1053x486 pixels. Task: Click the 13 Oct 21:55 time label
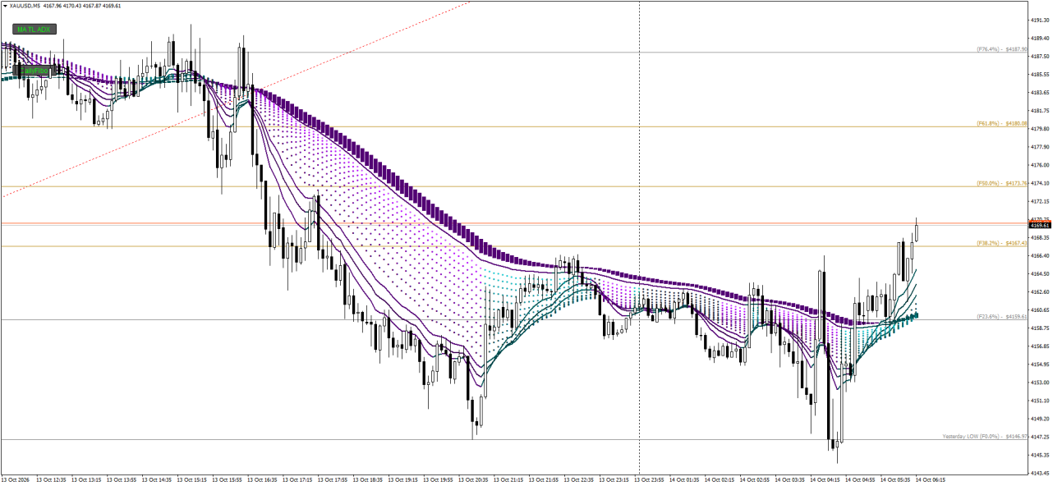(x=545, y=479)
